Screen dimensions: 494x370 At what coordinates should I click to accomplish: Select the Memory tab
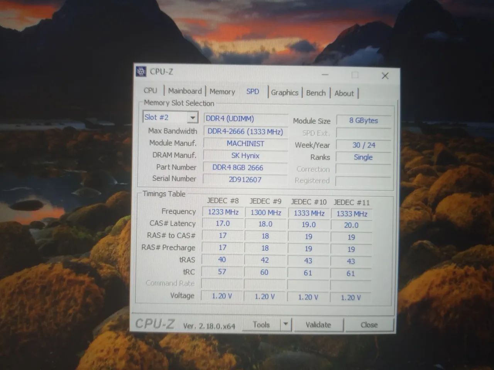tap(222, 92)
